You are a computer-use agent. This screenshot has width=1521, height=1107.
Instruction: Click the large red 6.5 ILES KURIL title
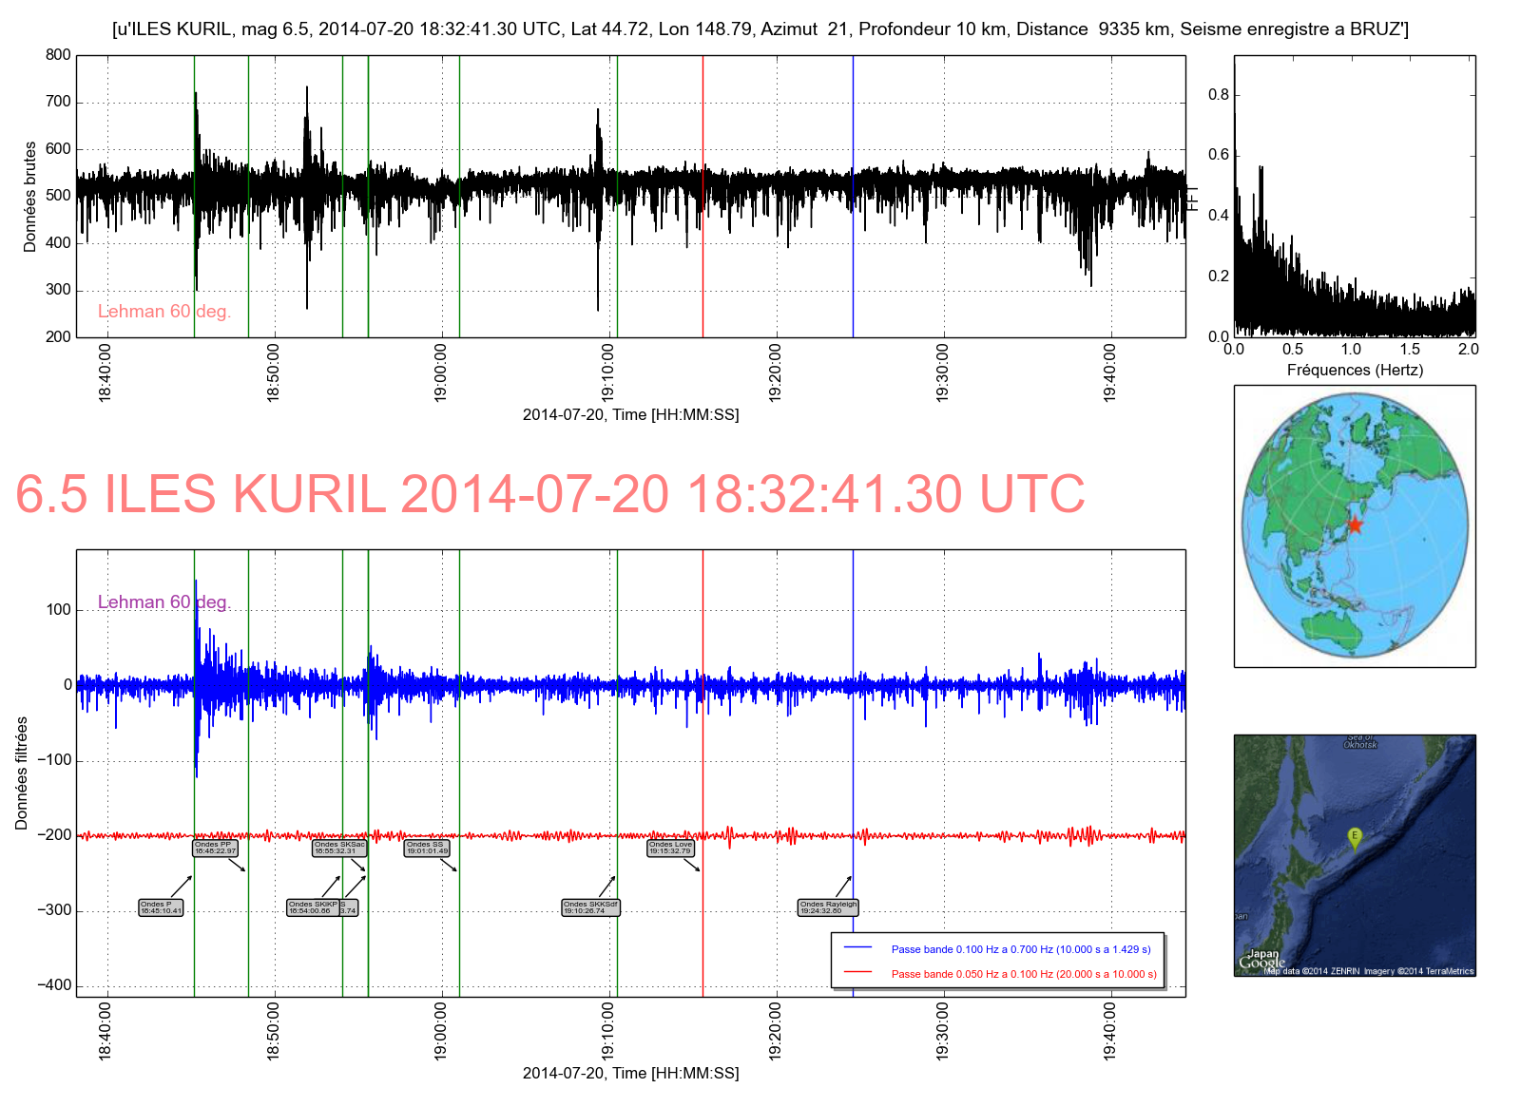pyautogui.click(x=549, y=494)
